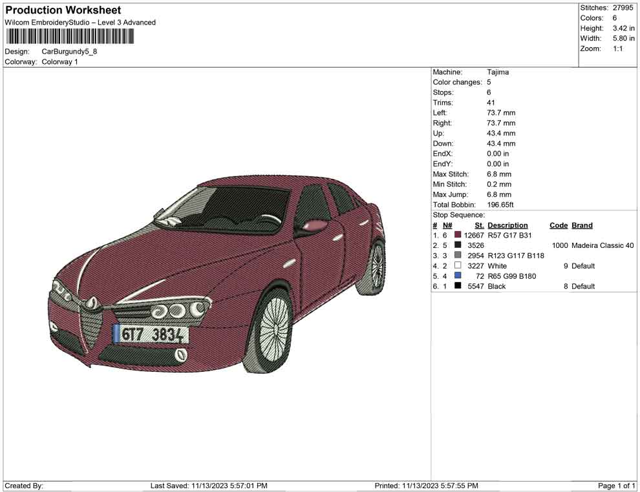Click the Black swatch in row 6
Image resolution: width=640 pixels, height=492 pixels.
459,286
